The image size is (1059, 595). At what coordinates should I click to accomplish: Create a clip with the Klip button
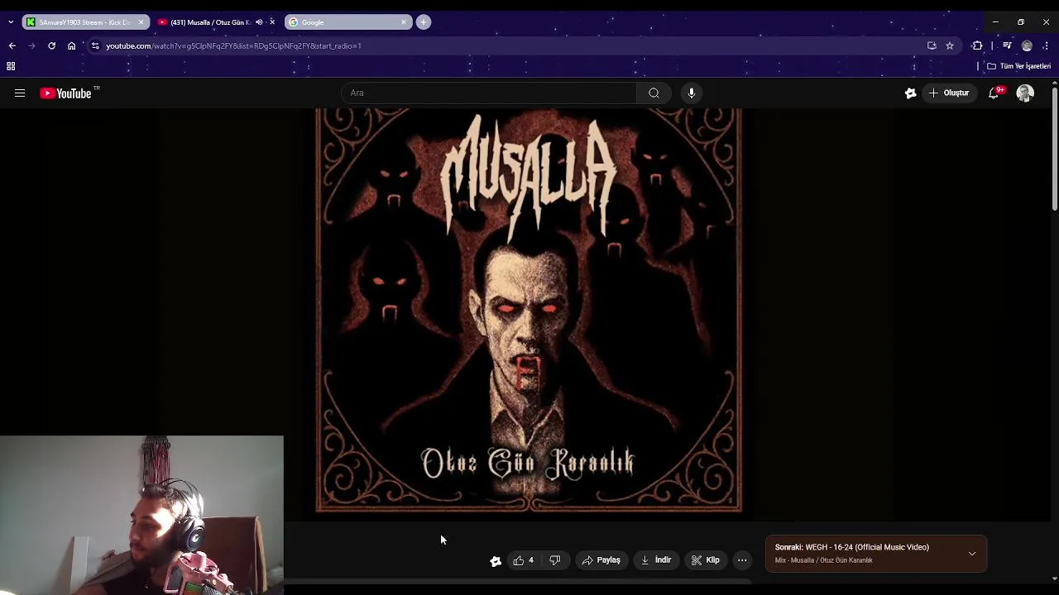(705, 560)
